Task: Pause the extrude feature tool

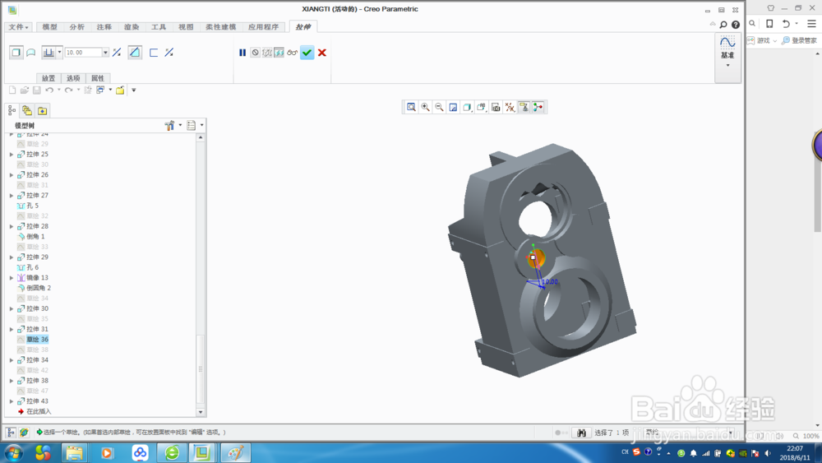Action: click(x=242, y=53)
